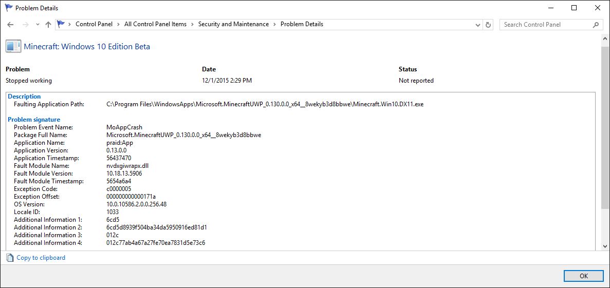Open Security and Maintenance breadcrumb
Image resolution: width=610 pixels, height=288 pixels.
point(233,24)
